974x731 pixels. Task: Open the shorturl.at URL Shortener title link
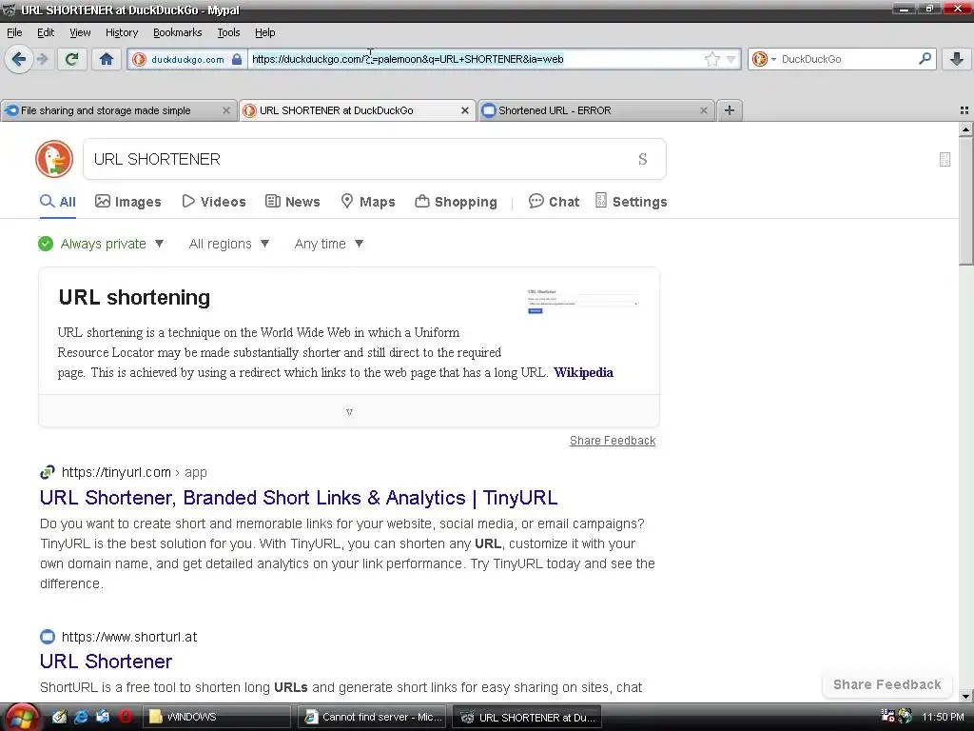[107, 662]
